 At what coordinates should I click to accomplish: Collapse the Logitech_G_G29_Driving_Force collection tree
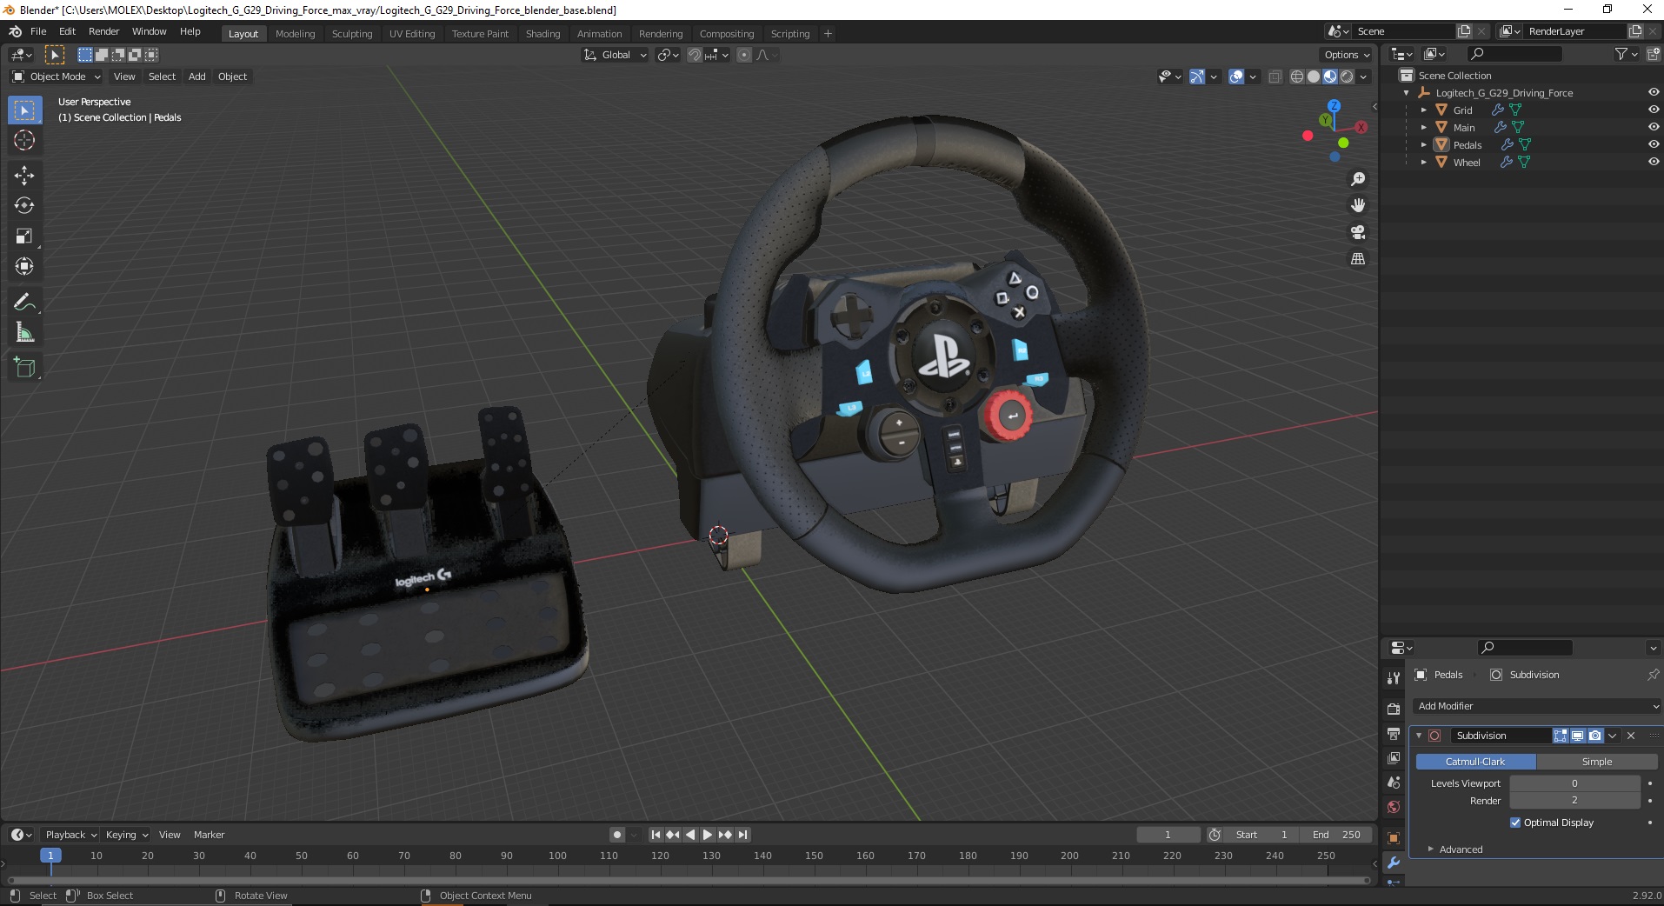(x=1406, y=93)
